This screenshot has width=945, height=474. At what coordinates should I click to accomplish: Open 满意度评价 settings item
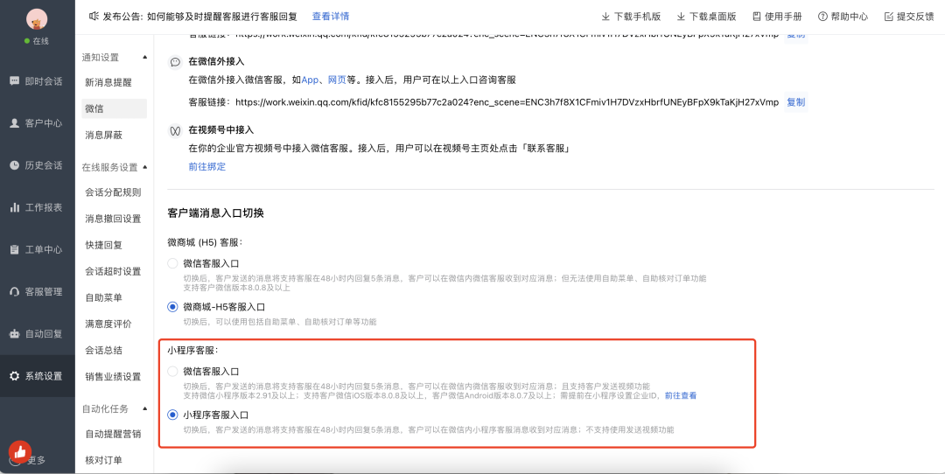tap(108, 324)
